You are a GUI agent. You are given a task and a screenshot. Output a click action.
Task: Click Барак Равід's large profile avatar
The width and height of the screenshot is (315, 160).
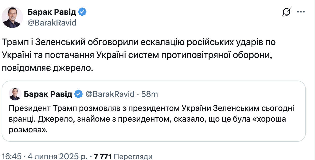[12, 17]
